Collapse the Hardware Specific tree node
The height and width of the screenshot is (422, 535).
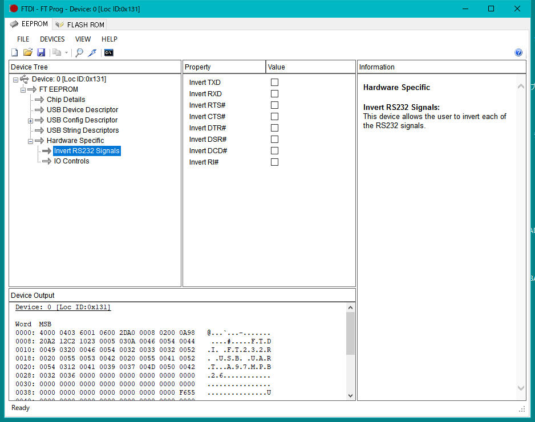[30, 141]
